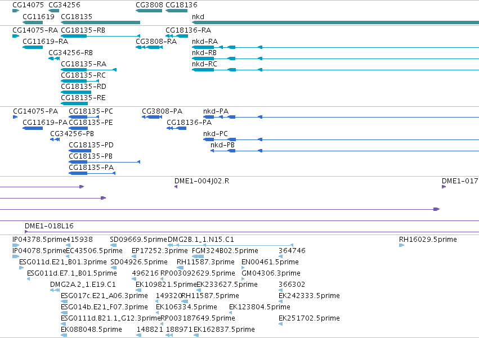Click EST ESG011d.E21_B01.3prime
The width and height of the screenshot is (479, 338).
click(x=63, y=262)
